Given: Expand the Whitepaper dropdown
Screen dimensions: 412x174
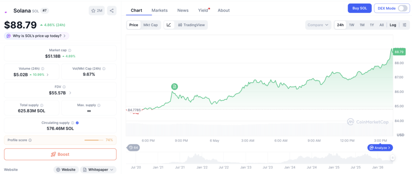Looking at the screenshot, I should (x=98, y=170).
